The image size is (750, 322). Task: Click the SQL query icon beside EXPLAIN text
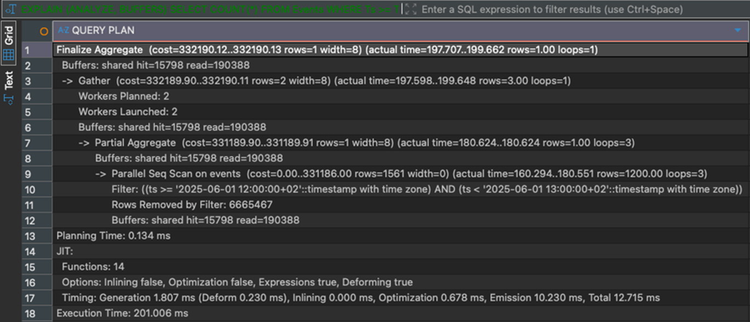10,9
